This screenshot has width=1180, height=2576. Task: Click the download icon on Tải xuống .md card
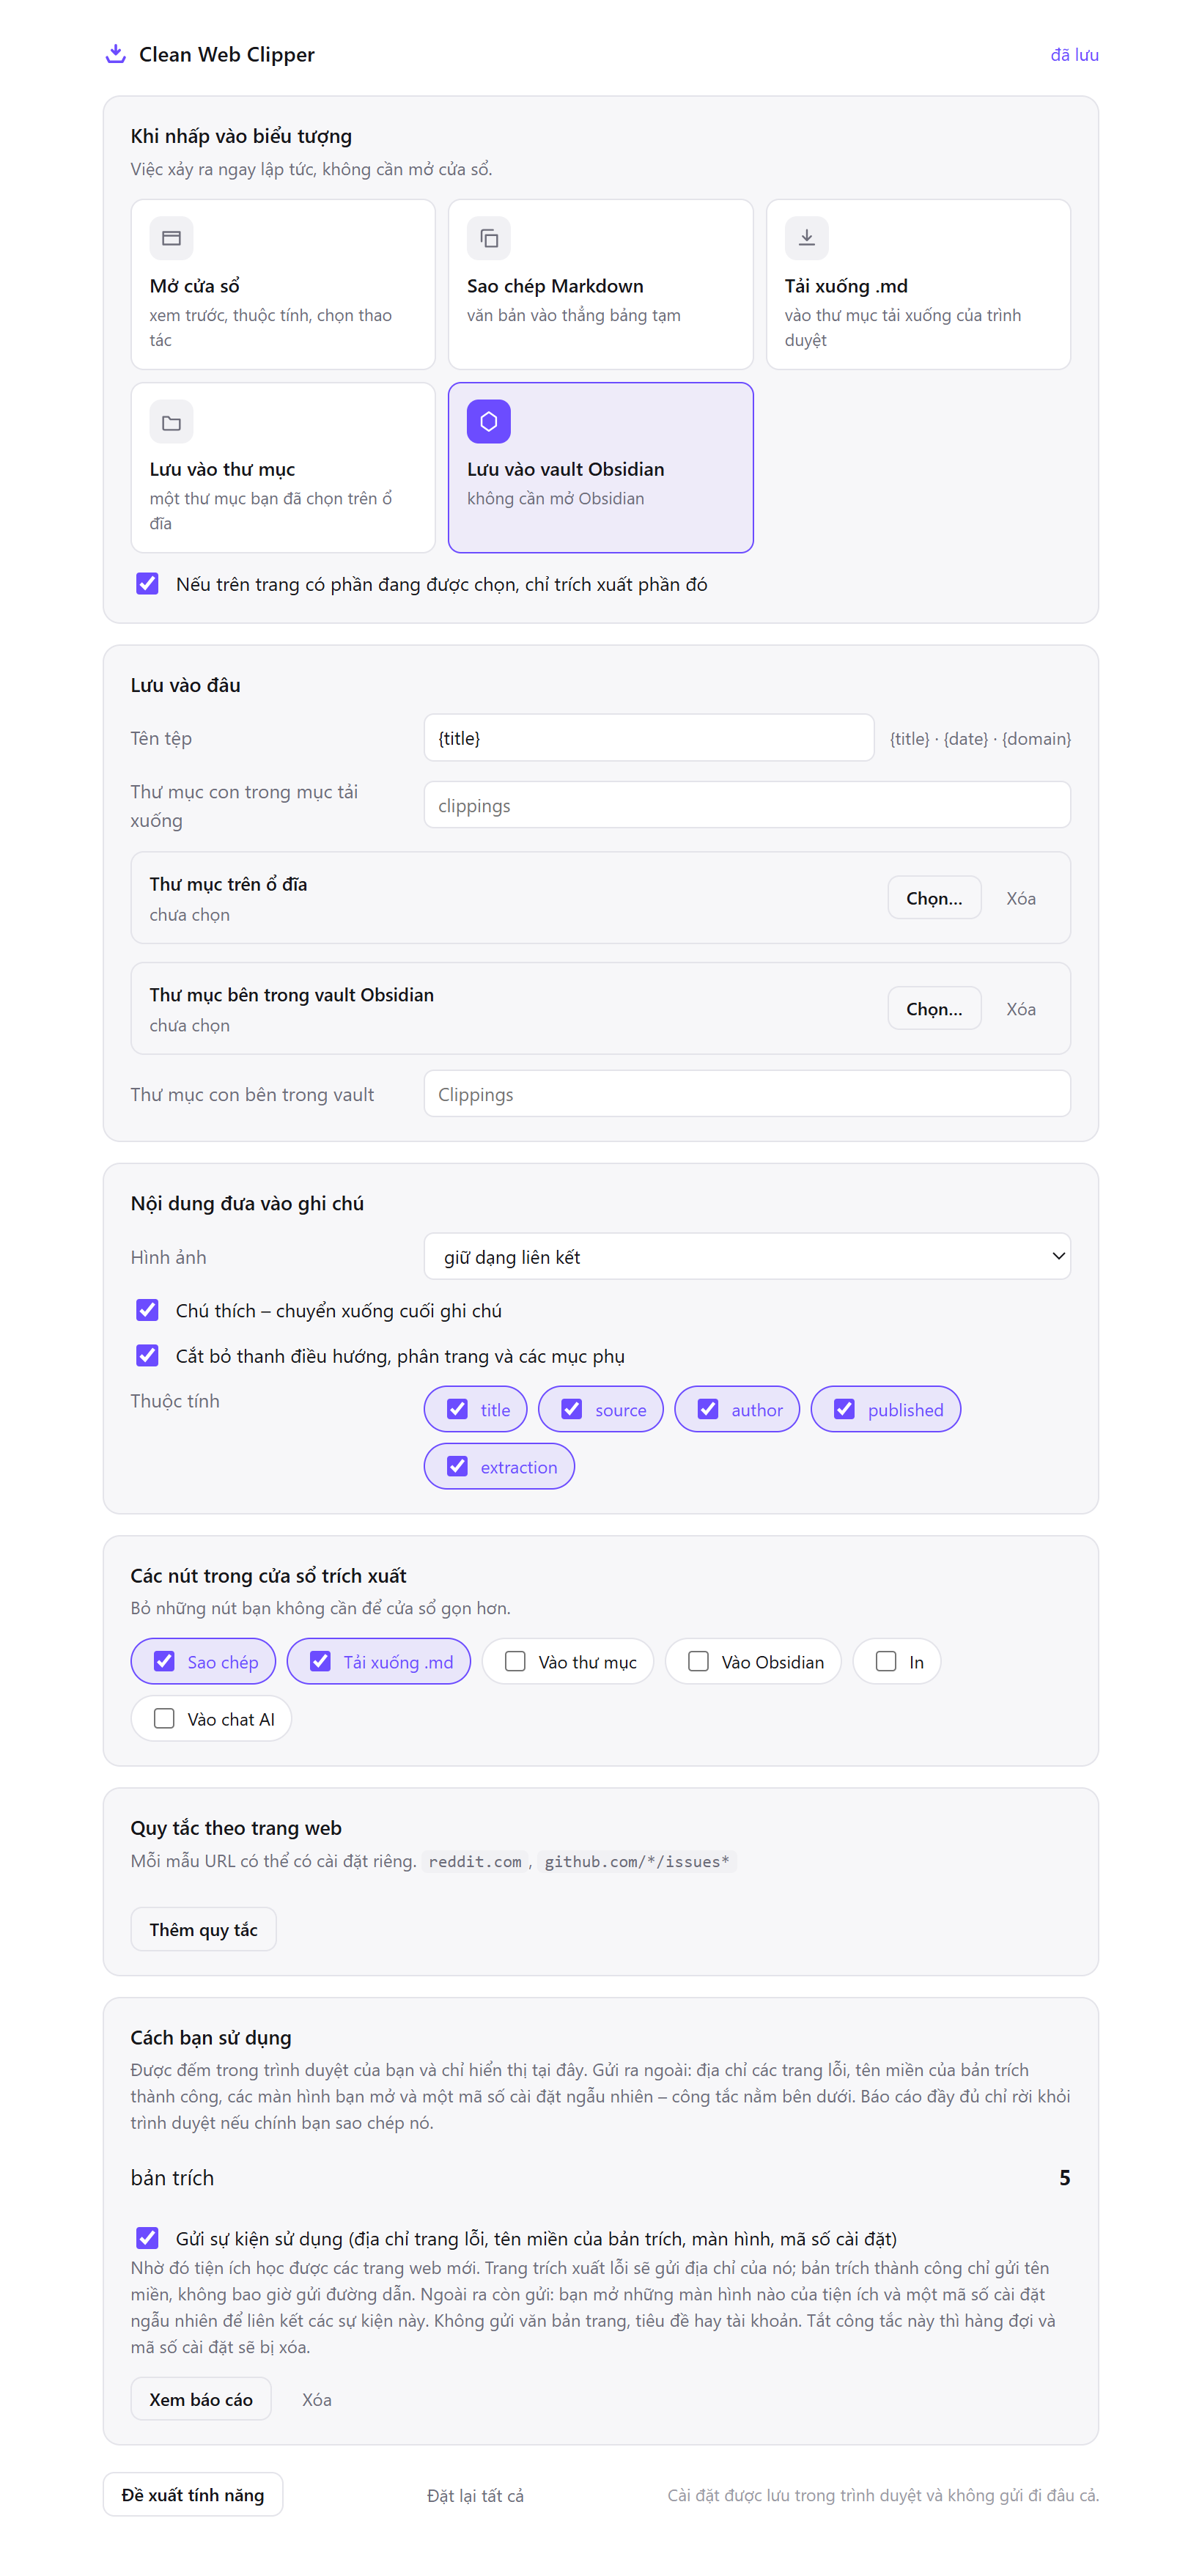point(806,238)
